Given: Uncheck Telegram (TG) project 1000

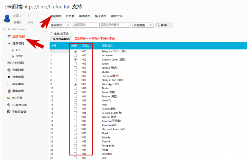Looking at the screenshot, I should click(x=75, y=51).
